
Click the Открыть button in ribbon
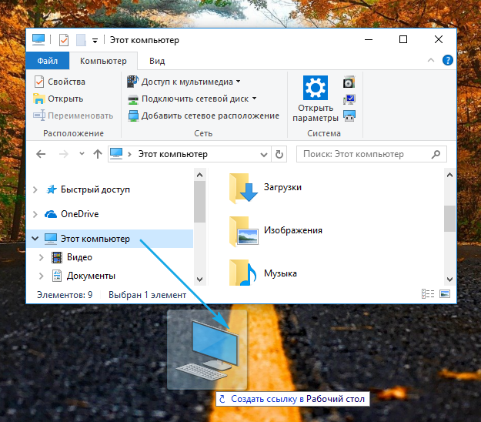58,99
